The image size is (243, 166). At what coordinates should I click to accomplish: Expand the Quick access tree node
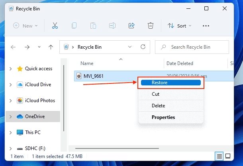(x=10, y=69)
